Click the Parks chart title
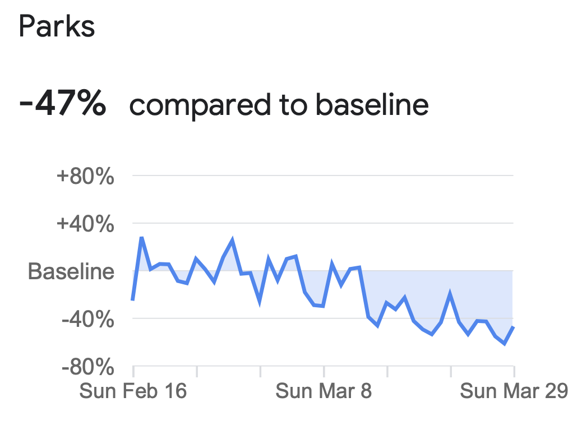The height and width of the screenshot is (425, 582). [x=57, y=26]
